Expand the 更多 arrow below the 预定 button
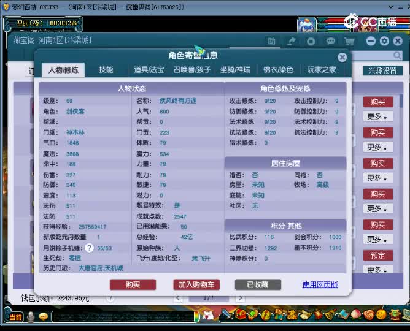This screenshot has height=331, width=410. pos(378,269)
